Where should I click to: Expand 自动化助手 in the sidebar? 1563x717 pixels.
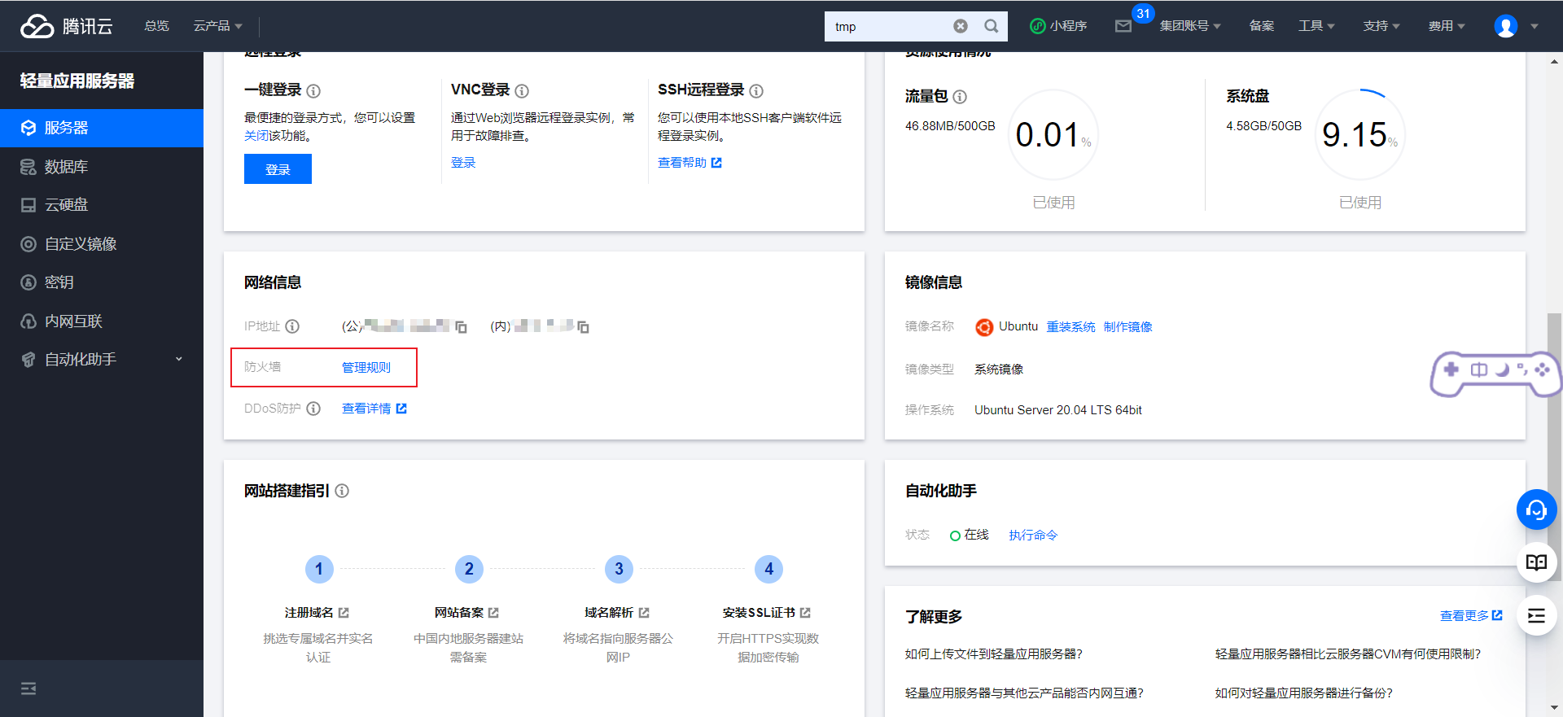click(x=102, y=359)
